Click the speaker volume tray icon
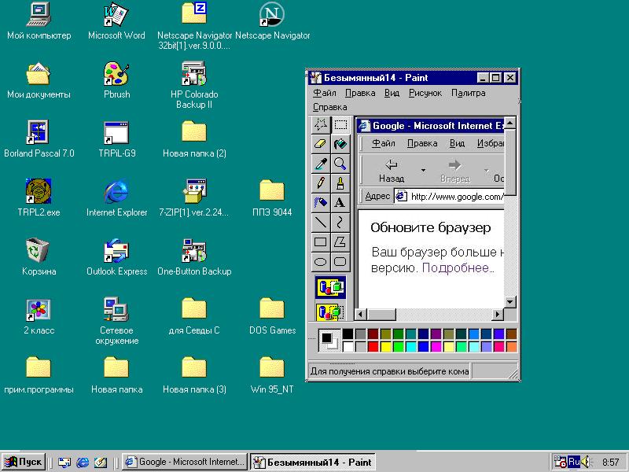 (x=586, y=462)
